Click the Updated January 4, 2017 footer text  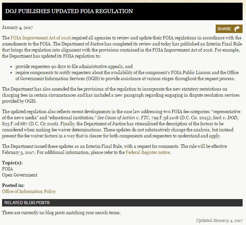tap(219, 221)
